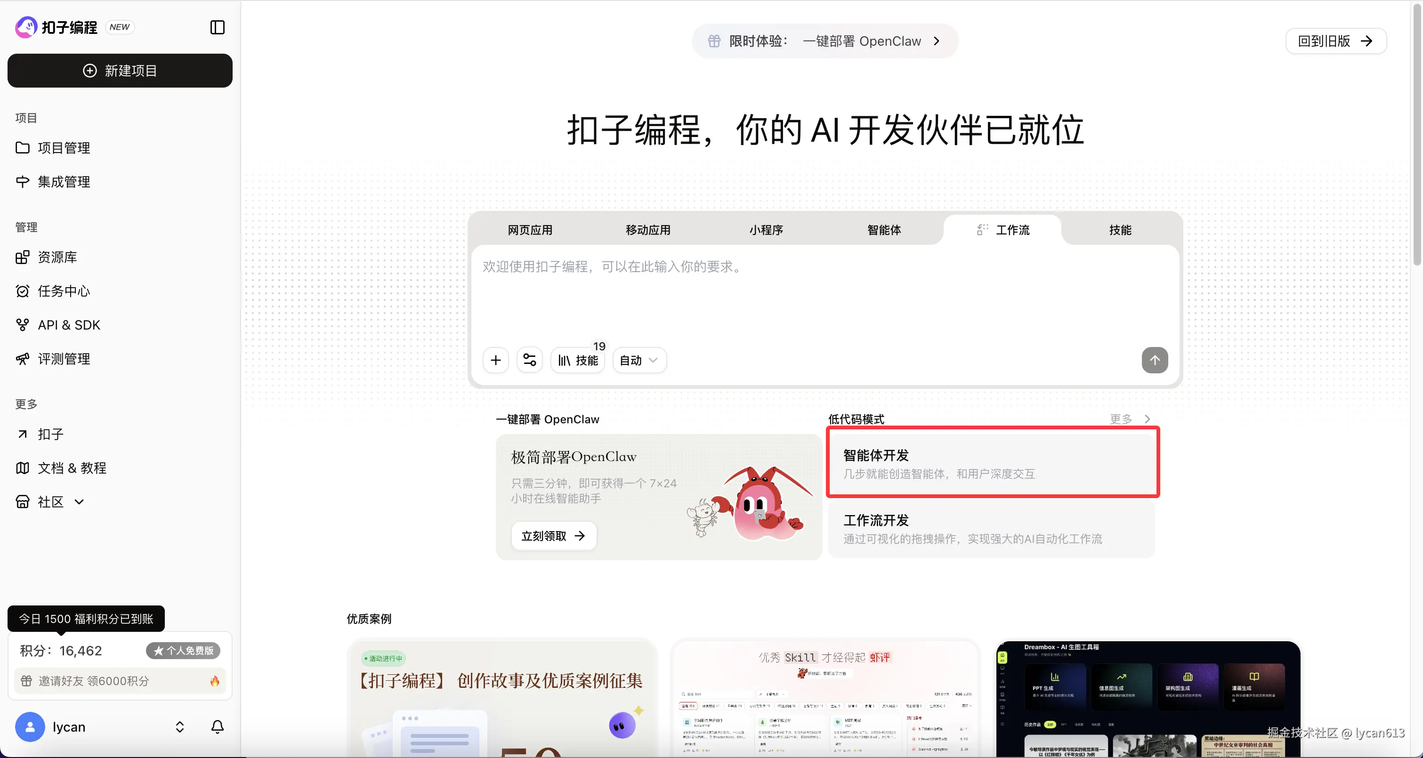
Task: Open 任务中心 in sidebar
Action: [64, 291]
